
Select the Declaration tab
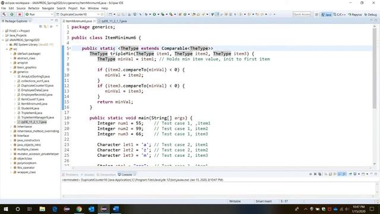pyautogui.click(x=106, y=175)
